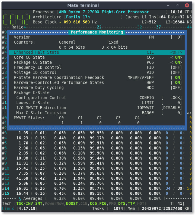Click the DTS tech flag
Viewport: 195px width, 215px height.
tap(122, 203)
